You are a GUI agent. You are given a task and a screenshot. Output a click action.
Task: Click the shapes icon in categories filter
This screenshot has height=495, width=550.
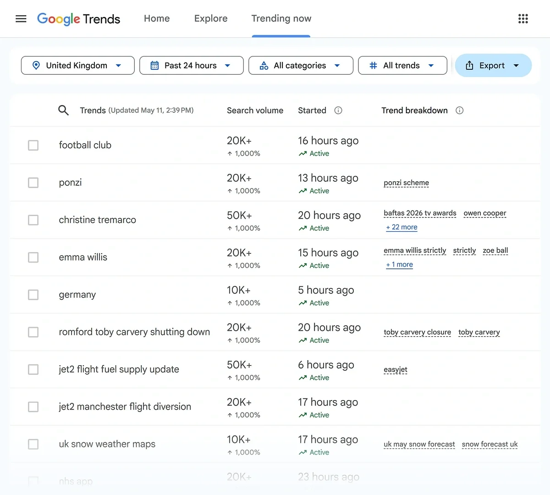tap(264, 66)
